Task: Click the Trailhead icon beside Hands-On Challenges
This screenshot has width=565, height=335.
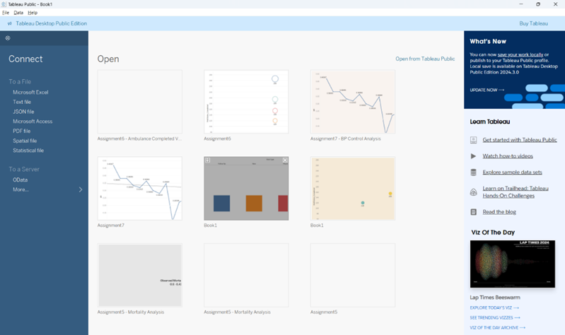Action: coord(474,192)
